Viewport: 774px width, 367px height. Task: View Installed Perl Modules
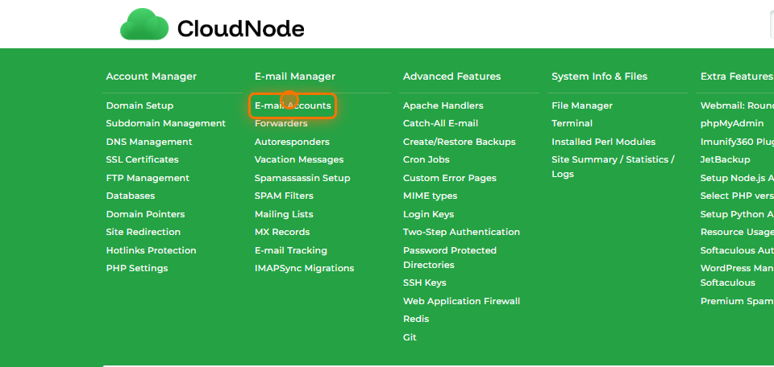[603, 142]
